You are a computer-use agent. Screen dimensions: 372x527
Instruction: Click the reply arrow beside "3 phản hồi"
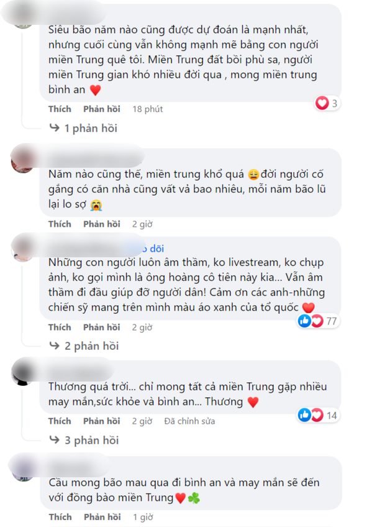55,439
